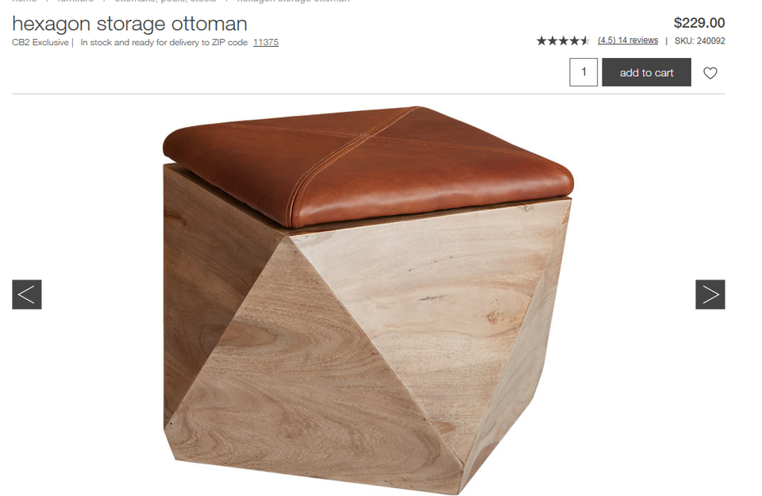Open ottomans, poufs, stools breadcrumb
Image resolution: width=762 pixels, height=496 pixels.
pyautogui.click(x=165, y=1)
